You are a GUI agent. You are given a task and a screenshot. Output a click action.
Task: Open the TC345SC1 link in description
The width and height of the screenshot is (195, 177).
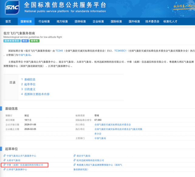point(120,51)
